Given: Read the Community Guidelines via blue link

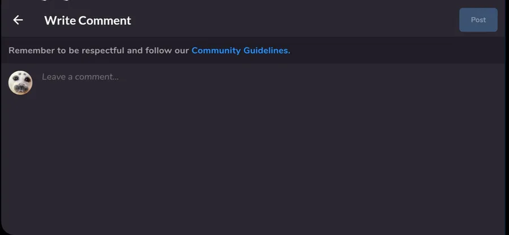Looking at the screenshot, I should 240,51.
